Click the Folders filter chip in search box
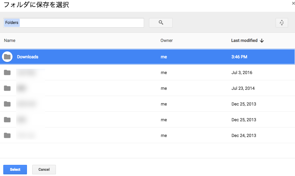 (12, 23)
